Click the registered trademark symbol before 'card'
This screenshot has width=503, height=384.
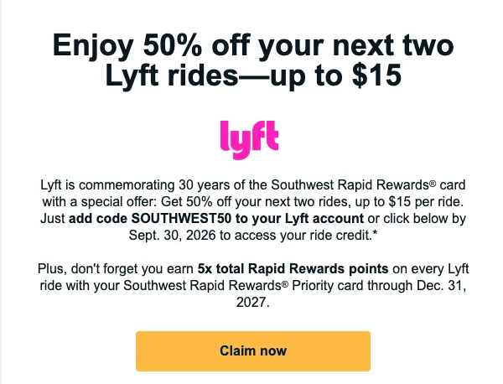433,183
